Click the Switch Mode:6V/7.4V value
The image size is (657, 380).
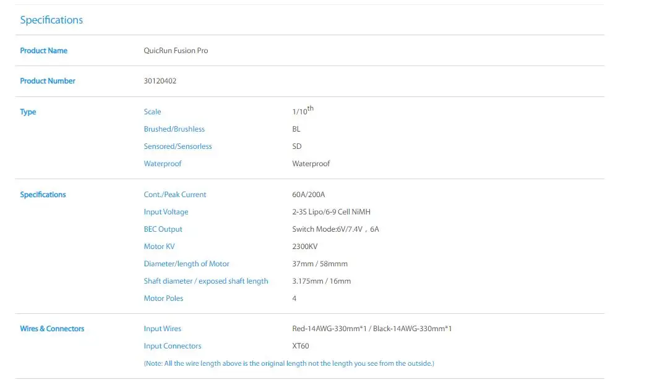coord(336,229)
